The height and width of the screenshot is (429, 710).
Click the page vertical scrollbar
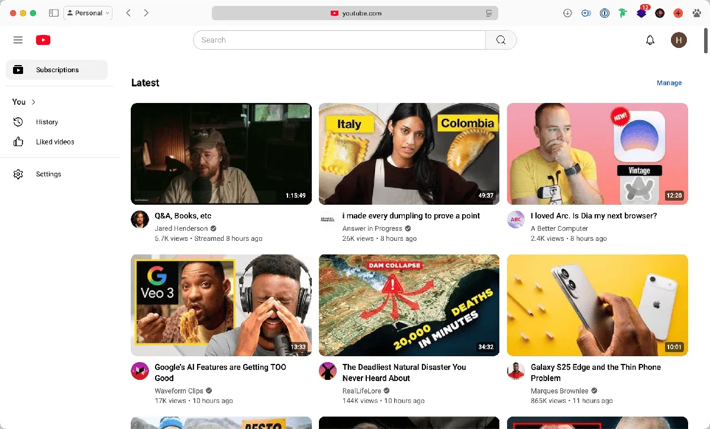click(x=705, y=40)
